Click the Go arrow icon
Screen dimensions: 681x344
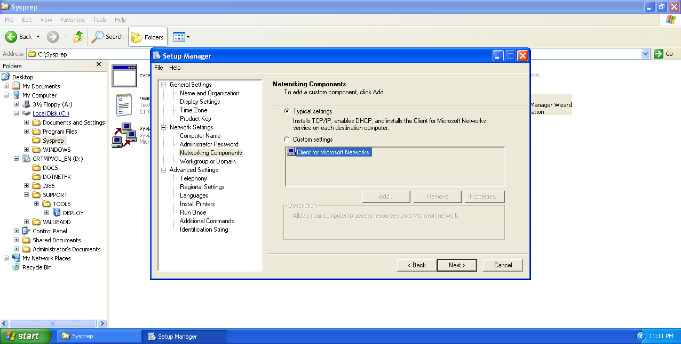click(659, 54)
